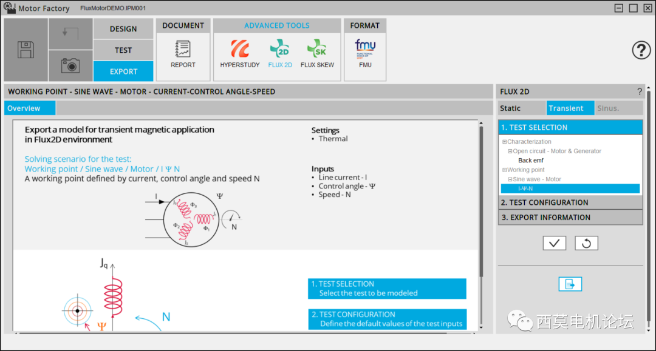The image size is (656, 351).
Task: Launch the HYPERSTUDY advanced tool
Action: pyautogui.click(x=240, y=55)
